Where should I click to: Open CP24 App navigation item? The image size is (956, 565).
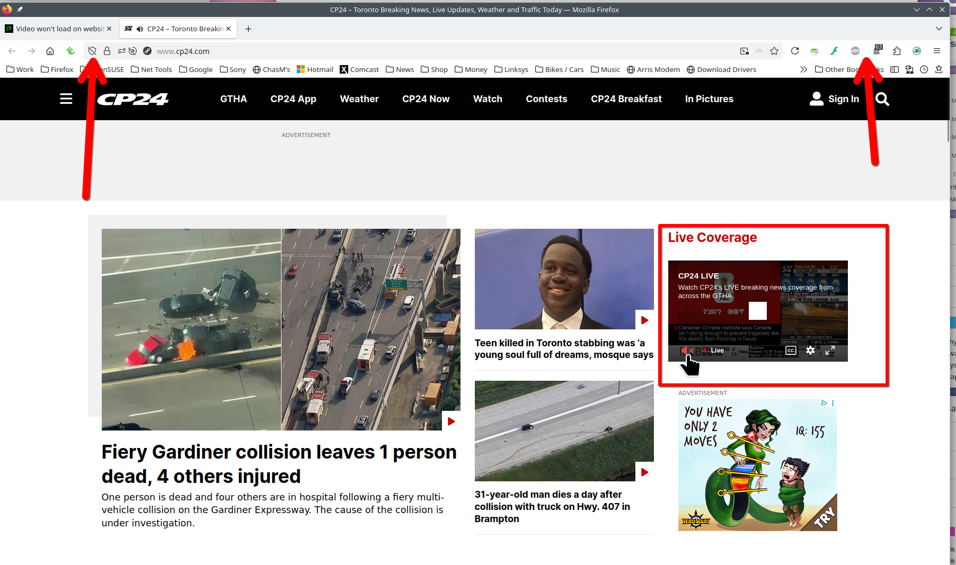pos(293,99)
